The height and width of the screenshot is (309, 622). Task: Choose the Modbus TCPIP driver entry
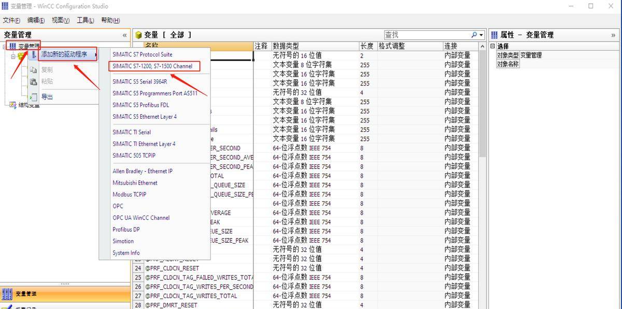coord(129,194)
